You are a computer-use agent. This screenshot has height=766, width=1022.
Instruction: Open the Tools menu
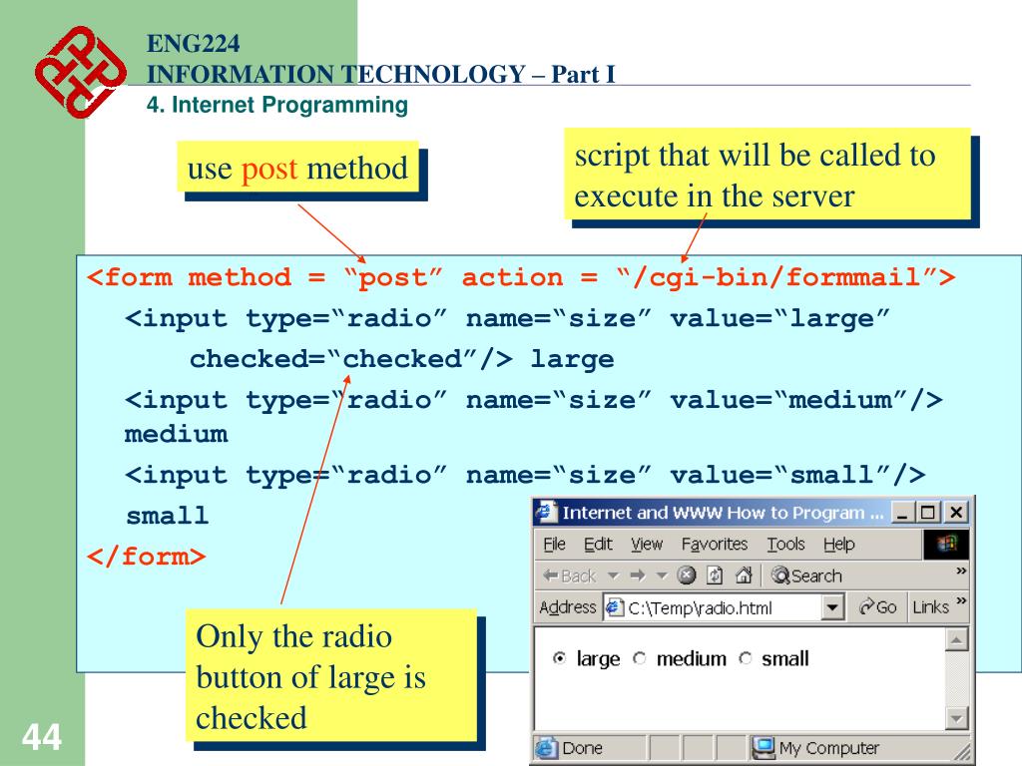786,544
